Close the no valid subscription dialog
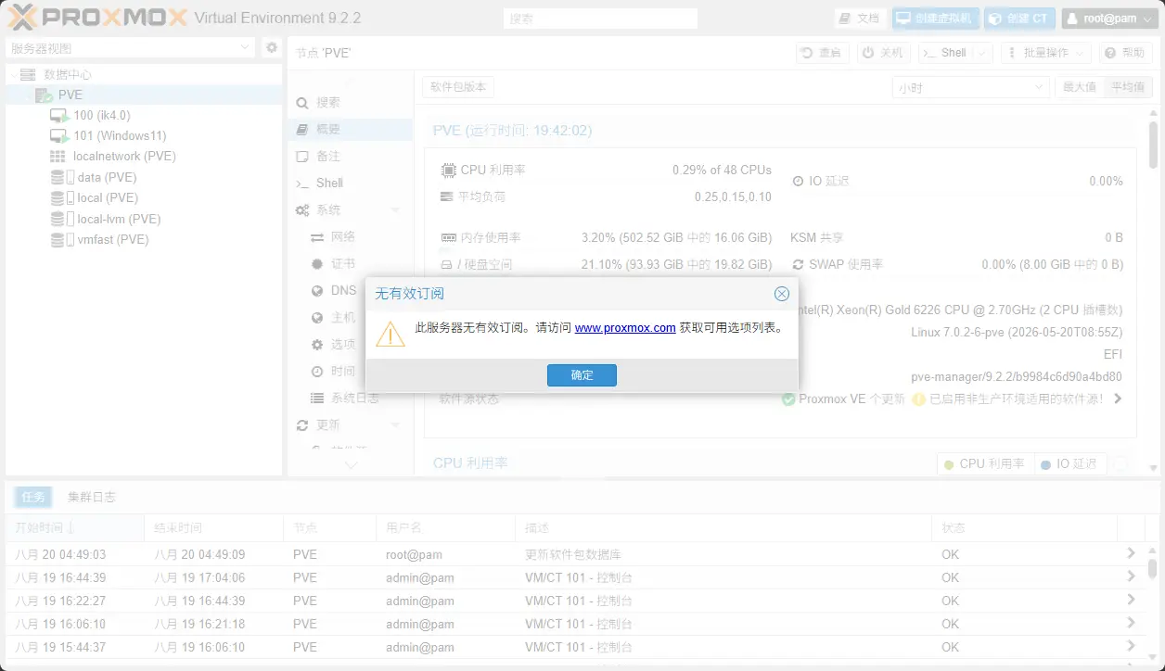Image resolution: width=1165 pixels, height=671 pixels. click(782, 294)
